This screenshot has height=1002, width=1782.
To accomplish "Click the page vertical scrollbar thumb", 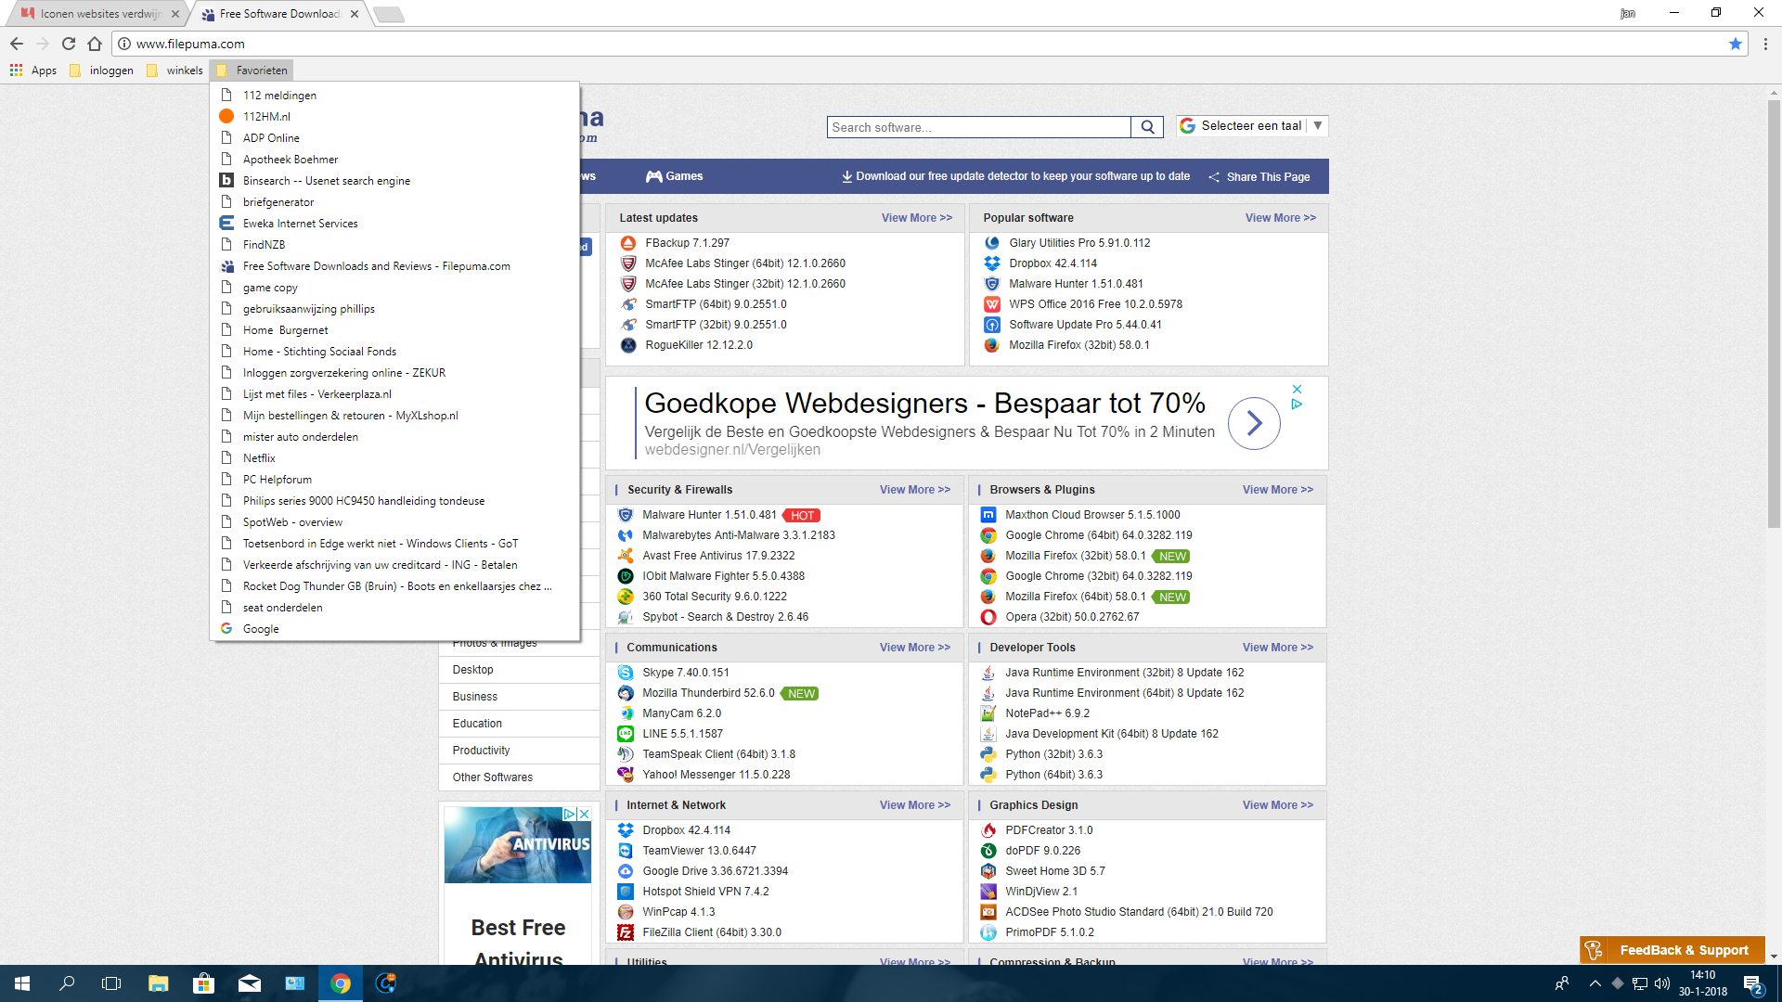I will 1773,315.
